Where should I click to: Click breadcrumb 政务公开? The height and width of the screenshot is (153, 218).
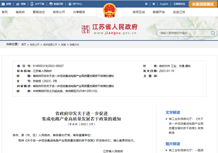pyautogui.click(x=35, y=44)
